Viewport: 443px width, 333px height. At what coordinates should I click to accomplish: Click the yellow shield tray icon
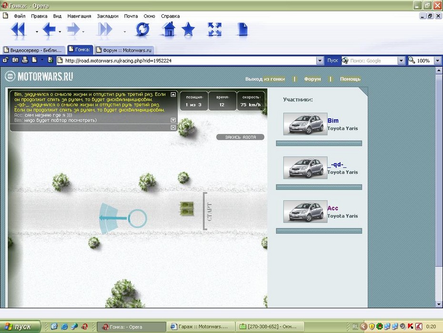pyautogui.click(x=372, y=326)
